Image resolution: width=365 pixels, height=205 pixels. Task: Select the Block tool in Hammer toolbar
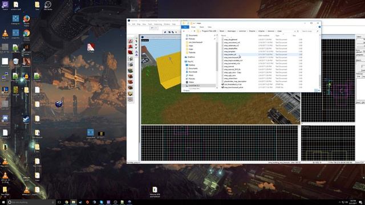click(x=131, y=64)
